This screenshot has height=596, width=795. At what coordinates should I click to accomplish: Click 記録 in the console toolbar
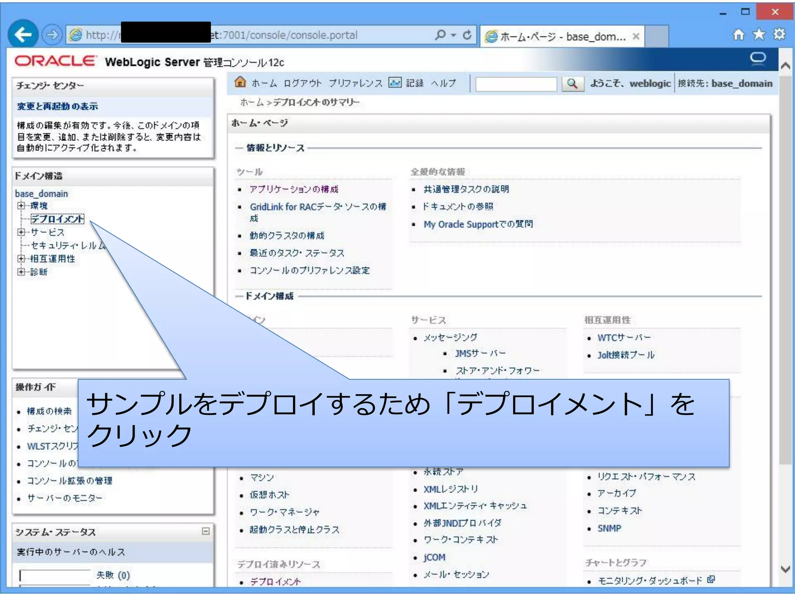(415, 83)
